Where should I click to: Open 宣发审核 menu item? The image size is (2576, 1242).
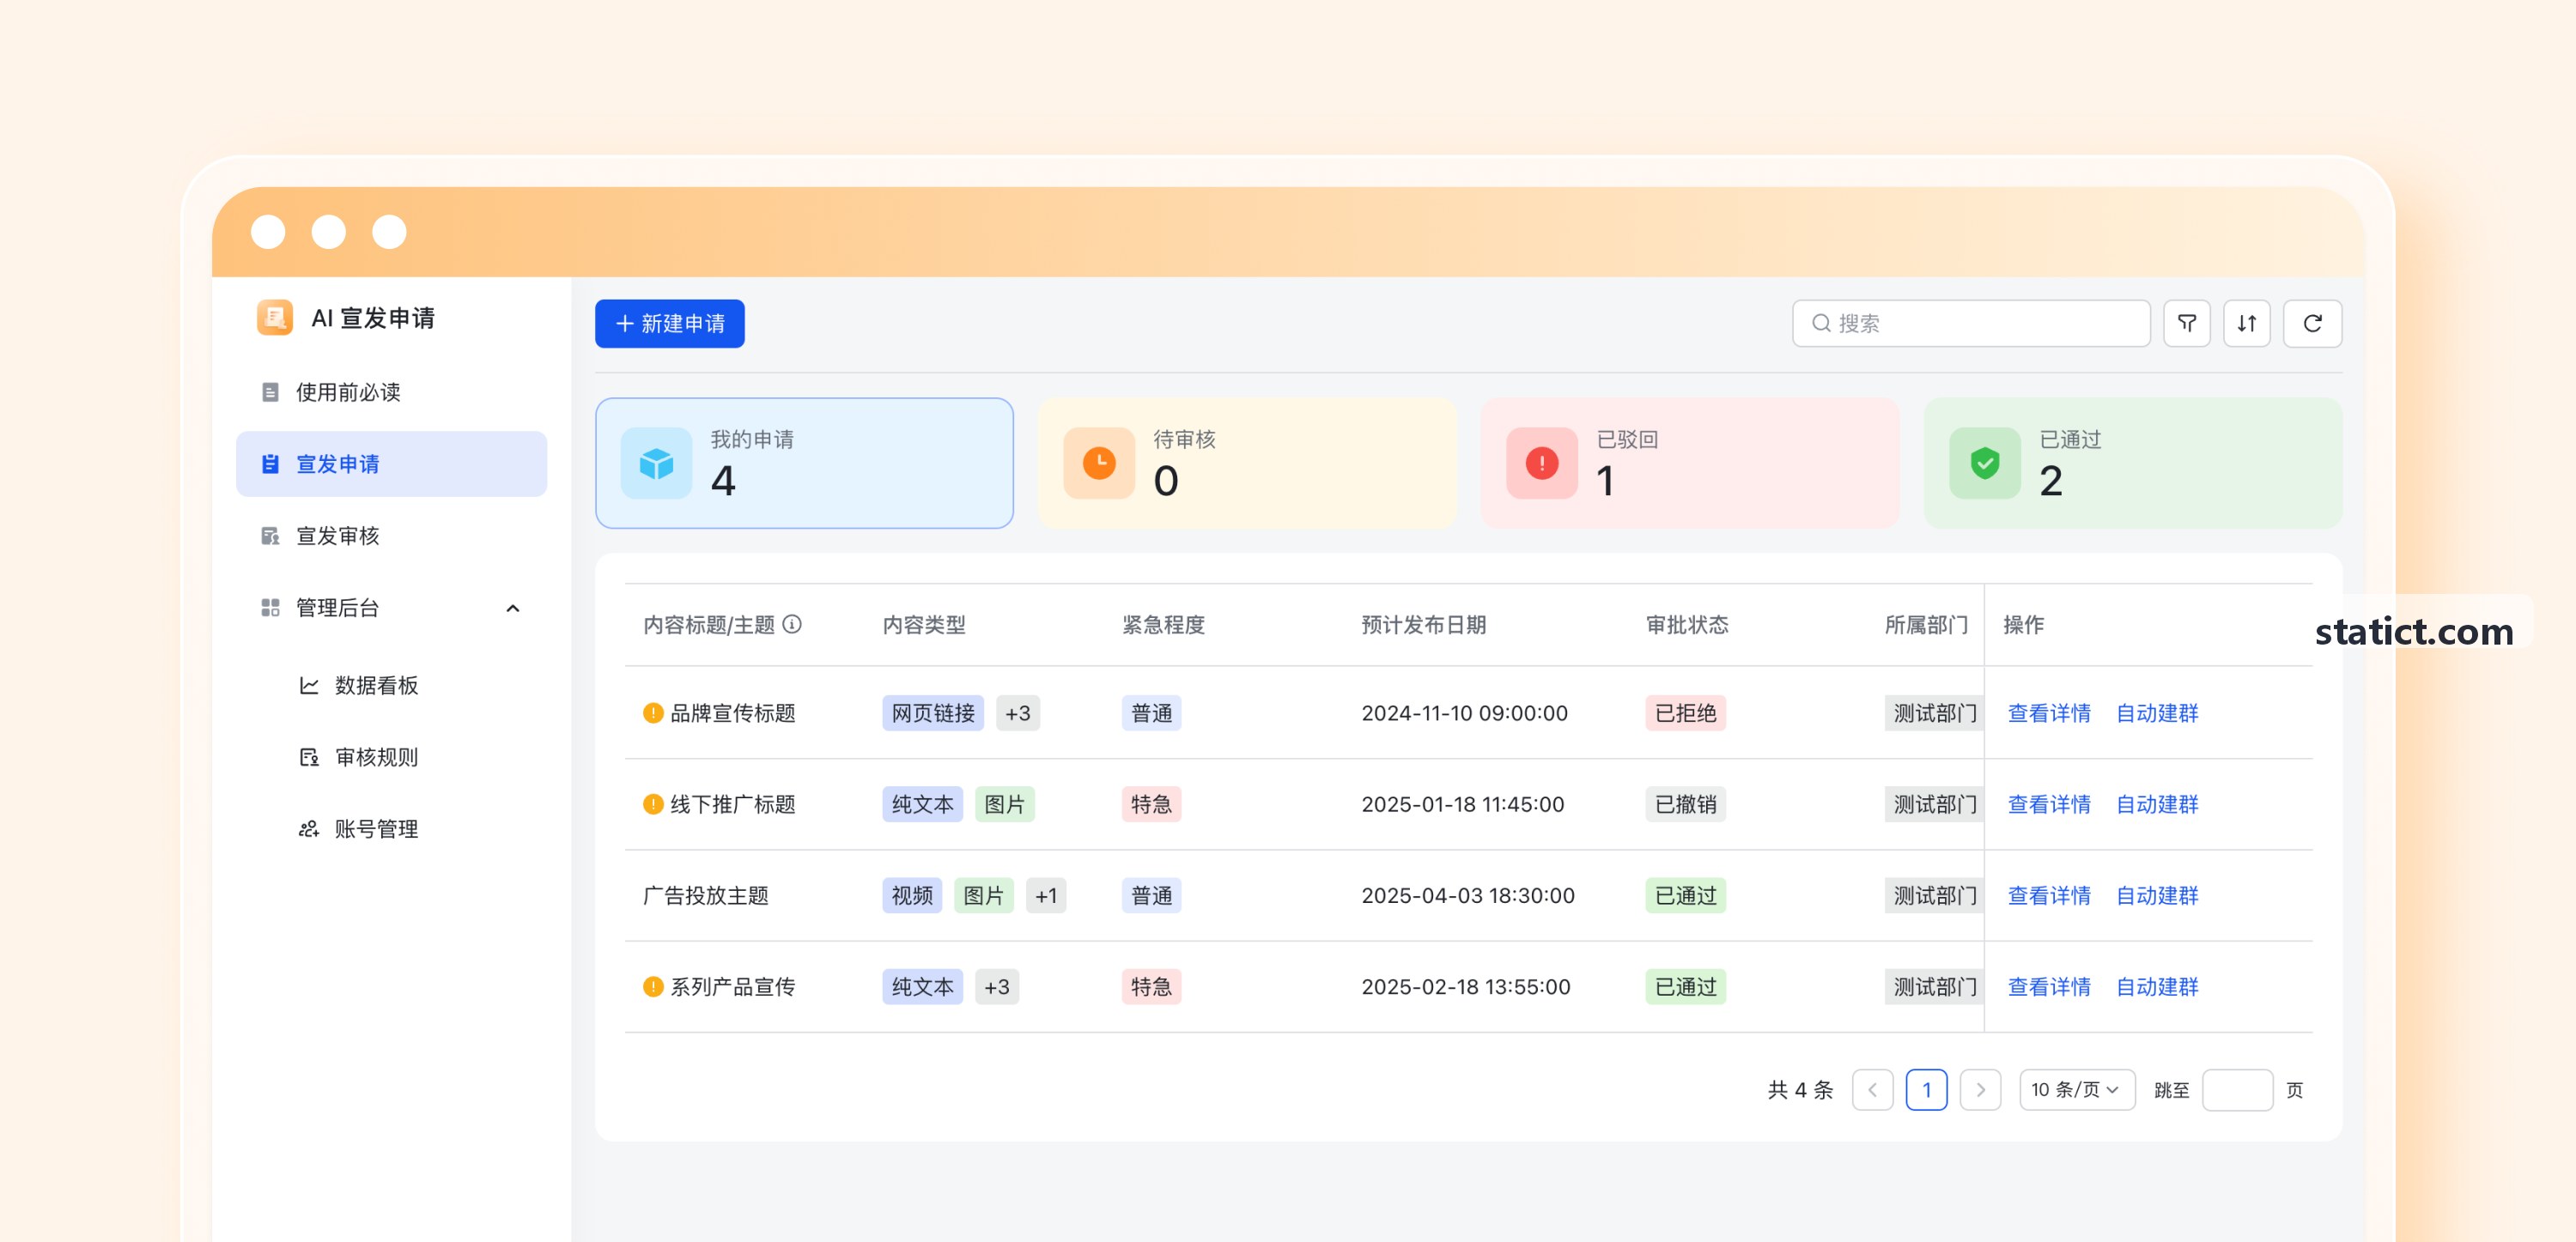pos(391,536)
